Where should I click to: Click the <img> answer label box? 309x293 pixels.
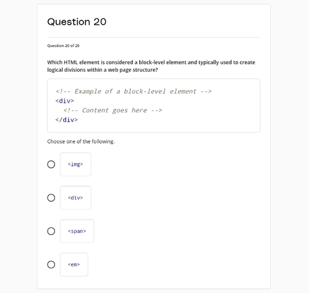coord(75,164)
